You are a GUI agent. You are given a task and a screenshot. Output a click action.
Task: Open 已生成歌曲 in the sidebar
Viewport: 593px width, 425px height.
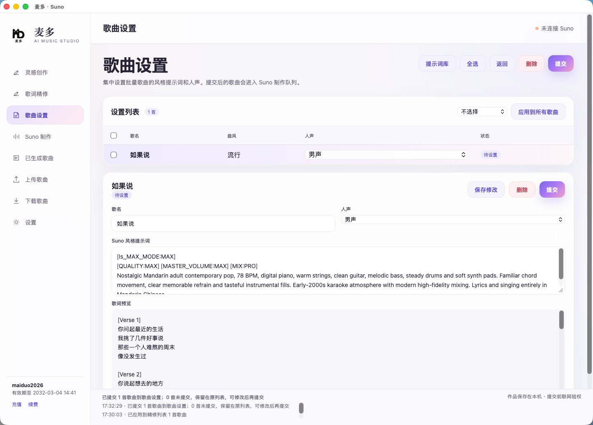click(x=45, y=158)
